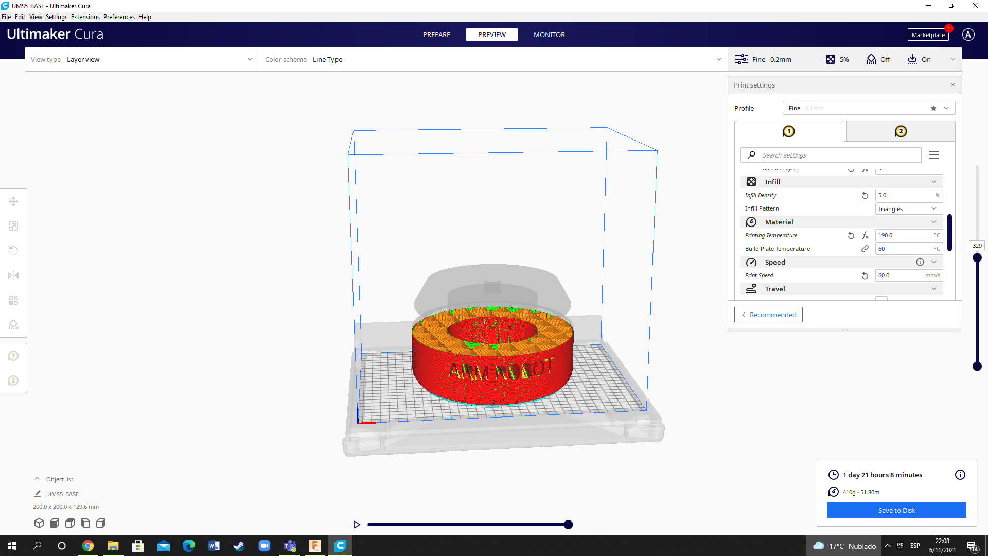The image size is (988, 556).
Task: Open the File menu
Action: coord(6,17)
